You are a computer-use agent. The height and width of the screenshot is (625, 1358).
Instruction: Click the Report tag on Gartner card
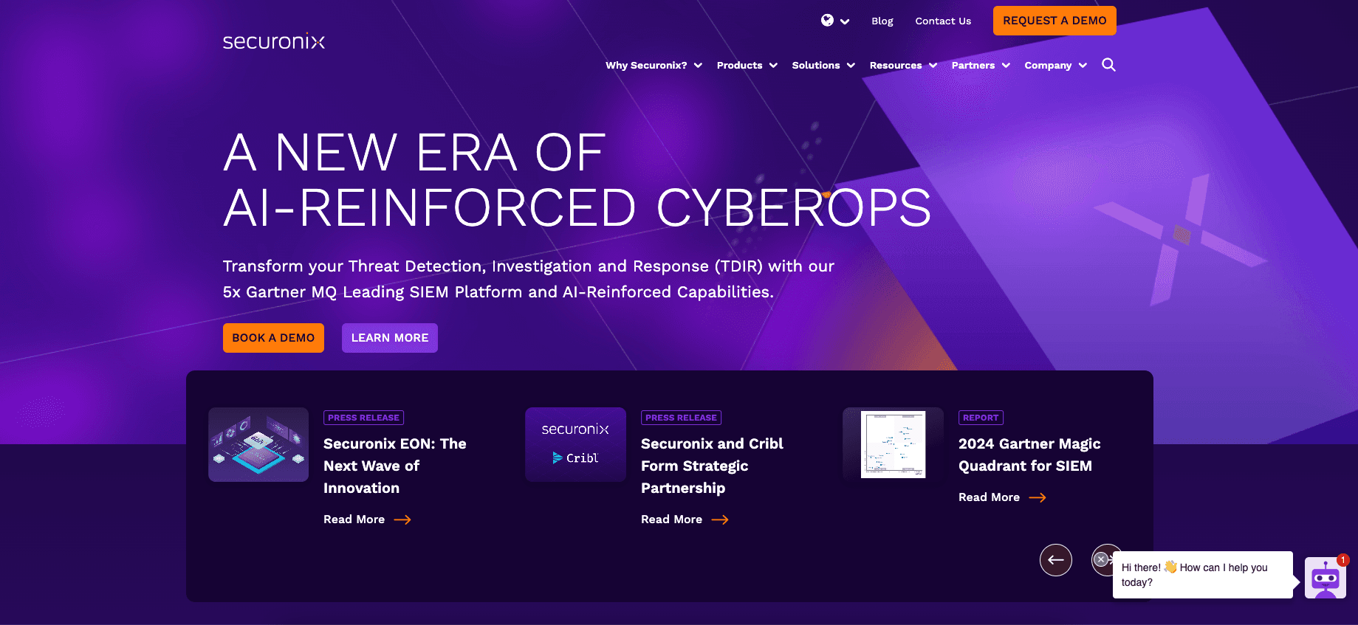pos(981,418)
